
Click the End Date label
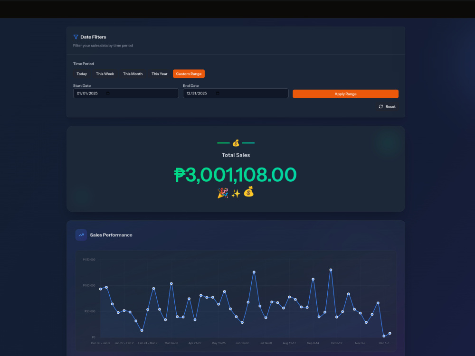[x=191, y=85]
